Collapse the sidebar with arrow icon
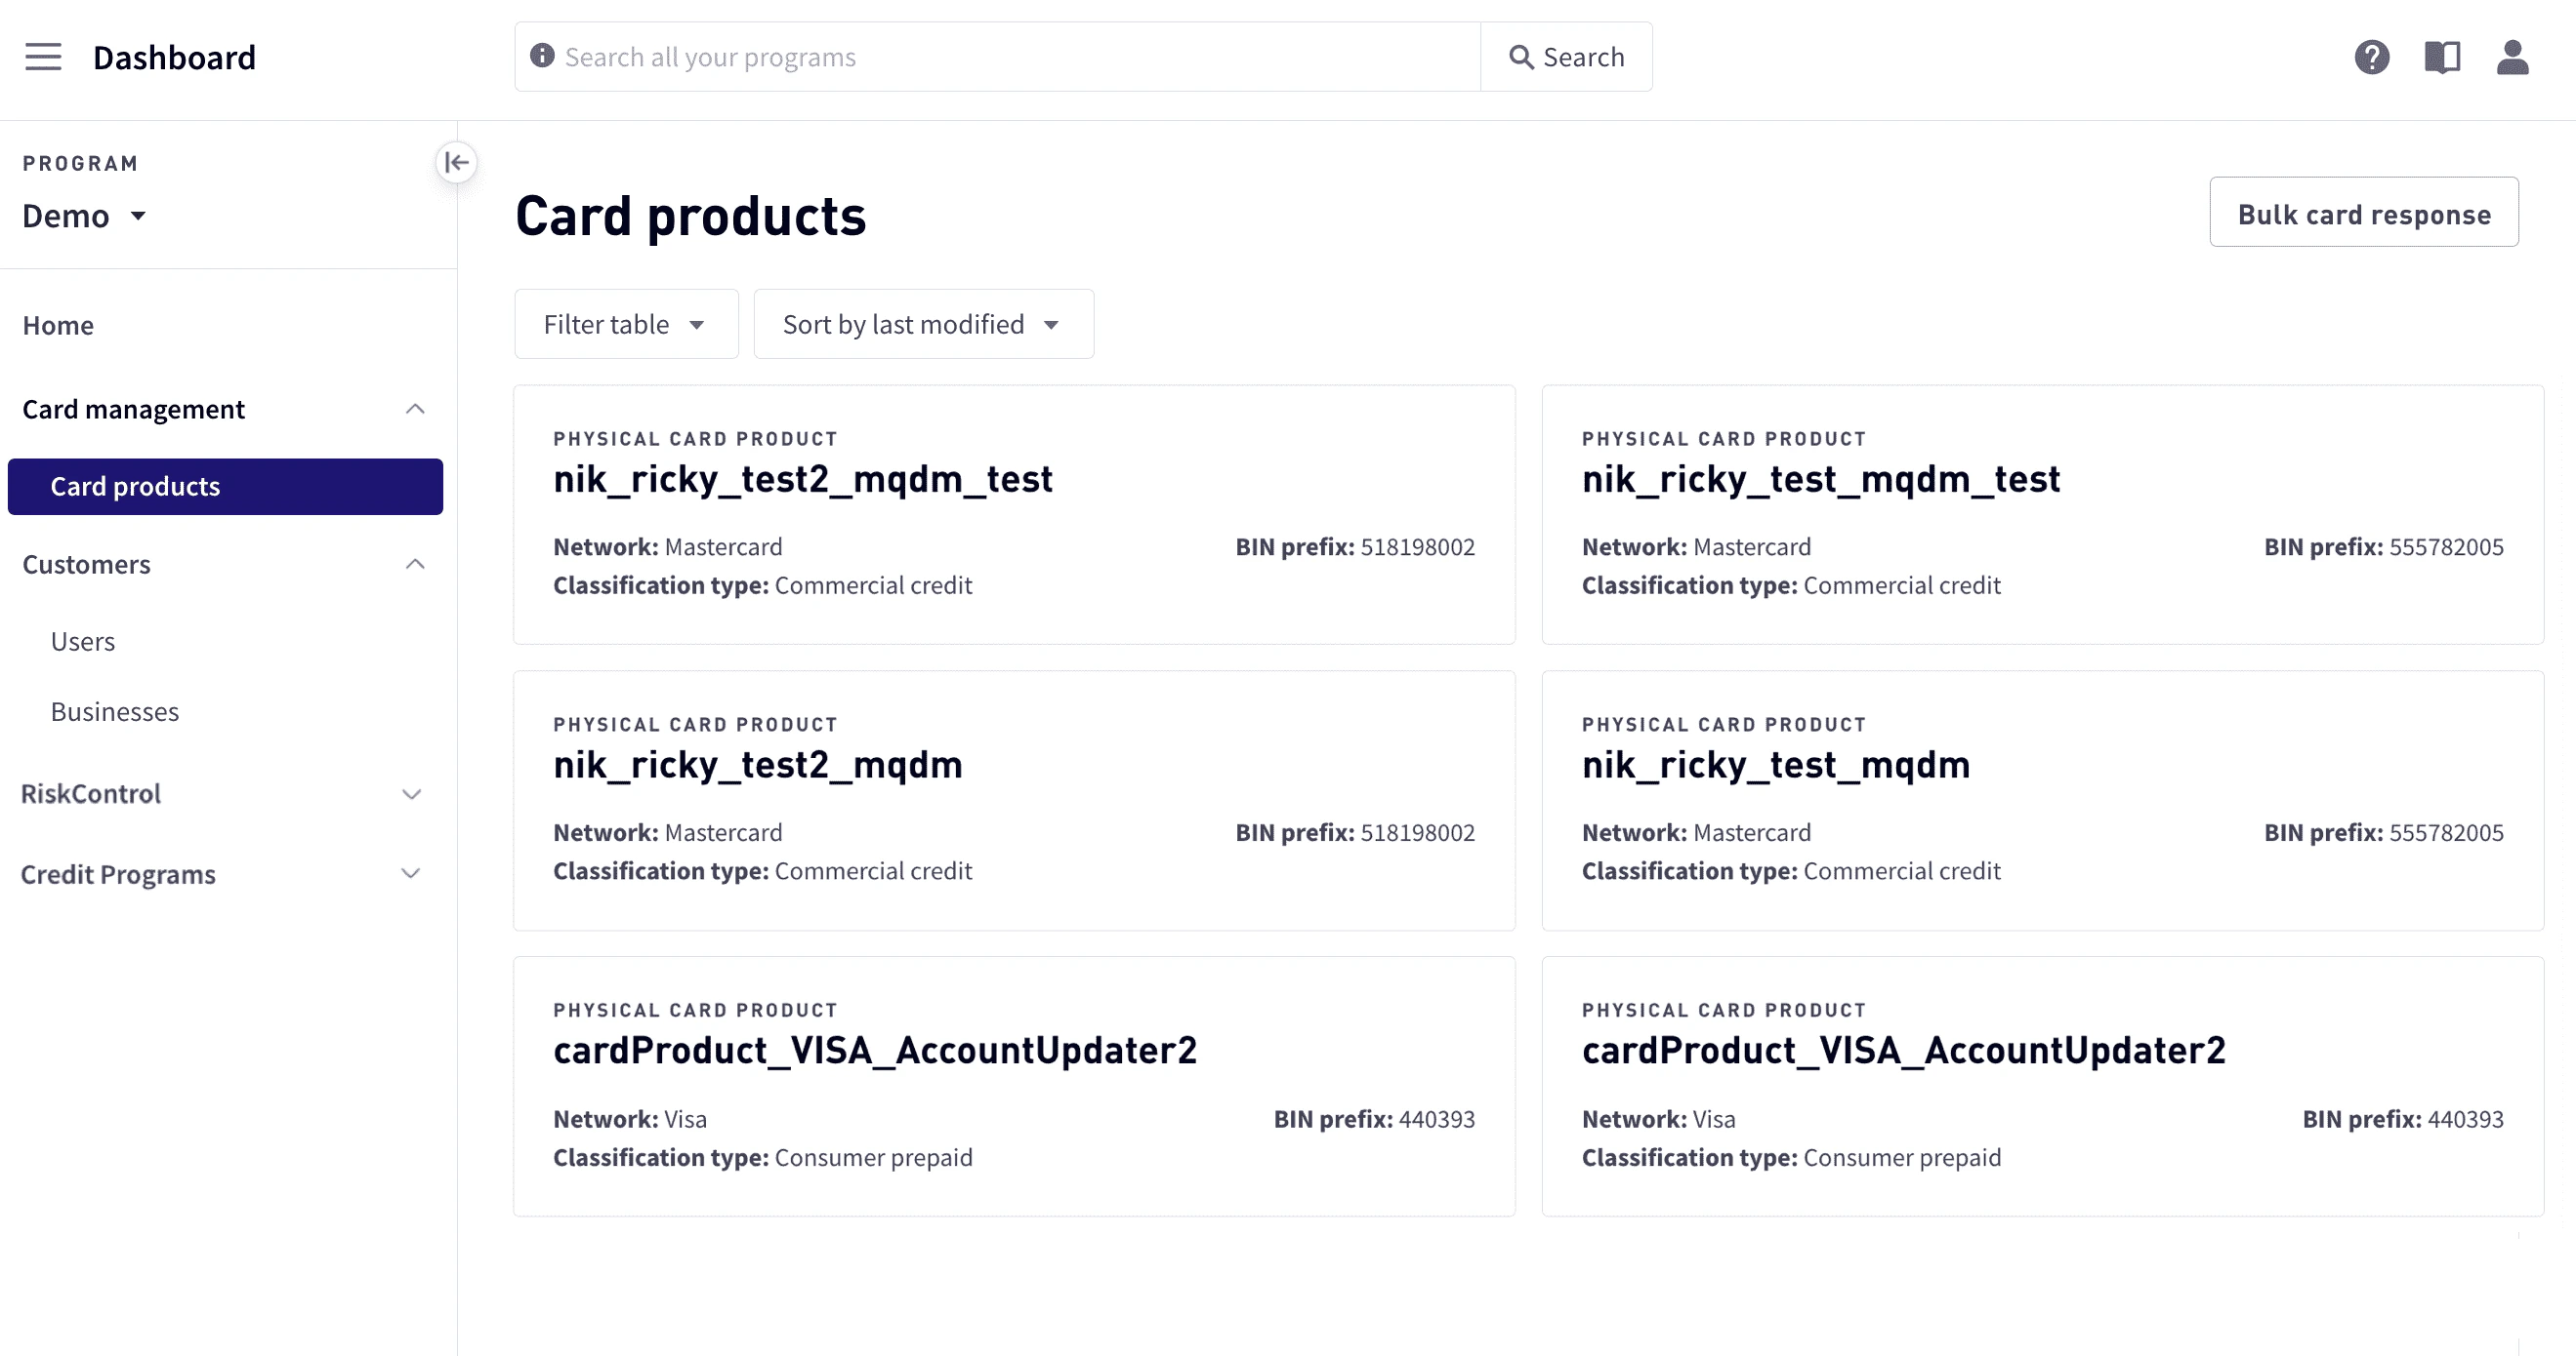 point(456,162)
